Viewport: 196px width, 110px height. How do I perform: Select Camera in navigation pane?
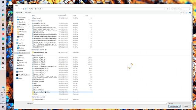21,72
